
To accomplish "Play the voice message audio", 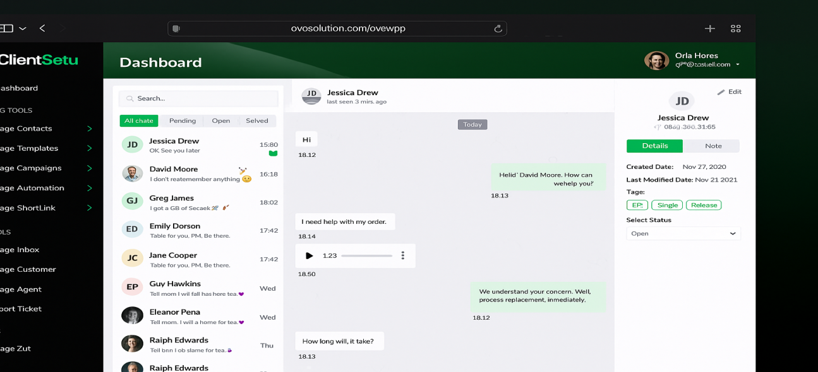I will 309,255.
